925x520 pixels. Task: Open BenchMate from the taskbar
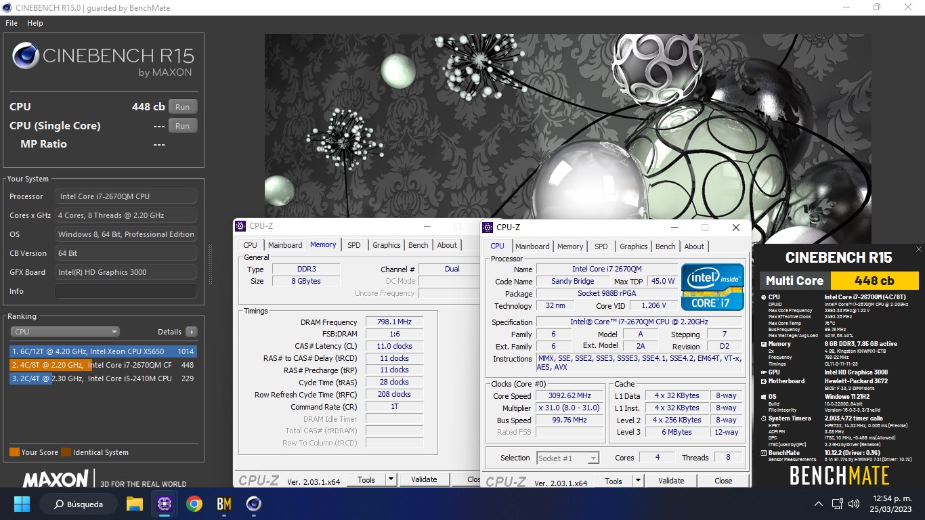pyautogui.click(x=224, y=504)
